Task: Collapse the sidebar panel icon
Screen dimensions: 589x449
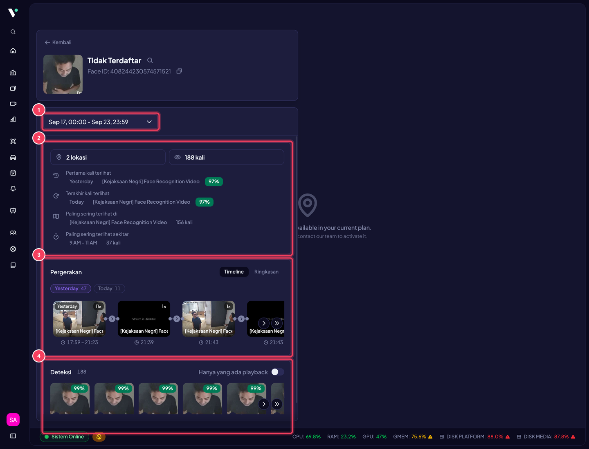Action: (x=13, y=436)
